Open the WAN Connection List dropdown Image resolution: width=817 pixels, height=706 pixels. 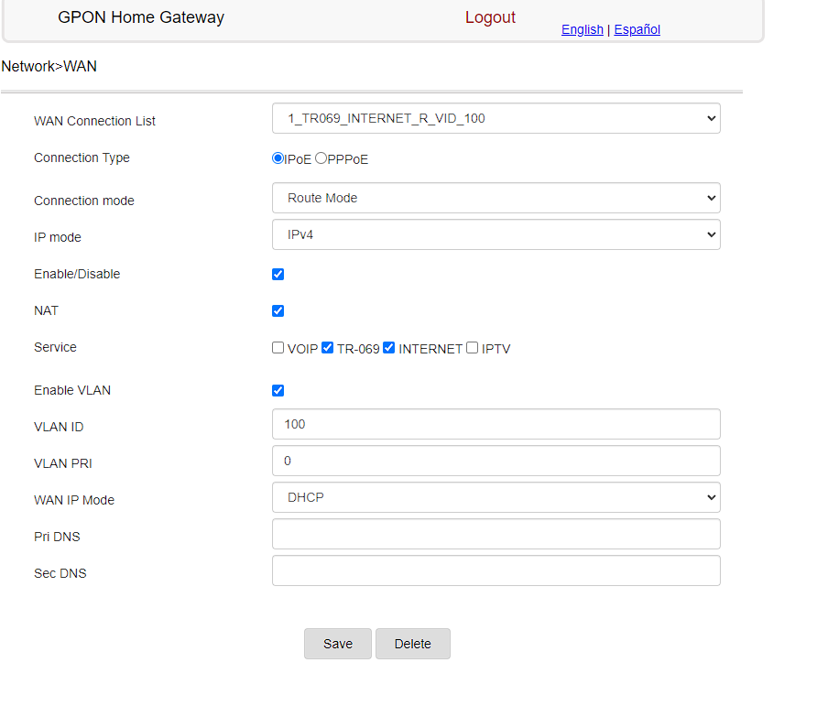(x=496, y=118)
